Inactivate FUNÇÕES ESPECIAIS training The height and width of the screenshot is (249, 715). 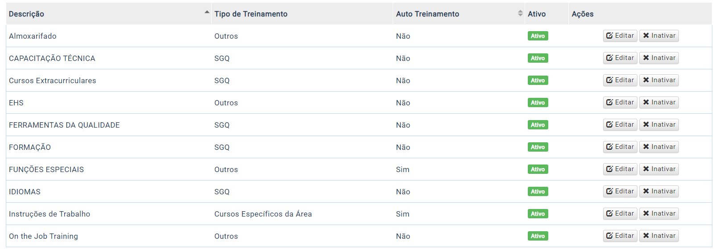659,169
